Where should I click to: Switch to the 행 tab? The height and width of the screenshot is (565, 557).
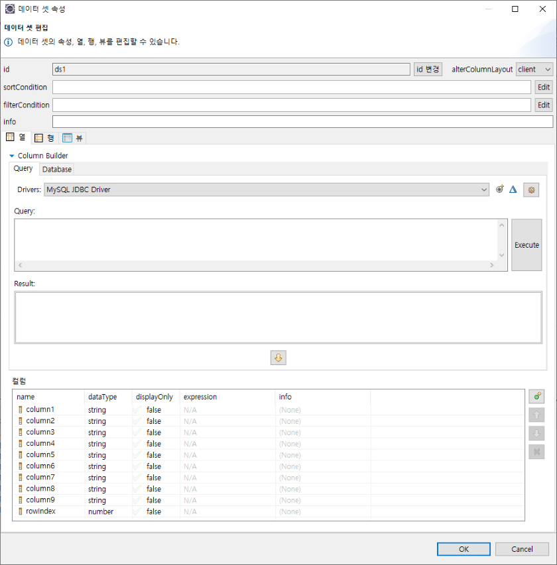tap(44, 138)
